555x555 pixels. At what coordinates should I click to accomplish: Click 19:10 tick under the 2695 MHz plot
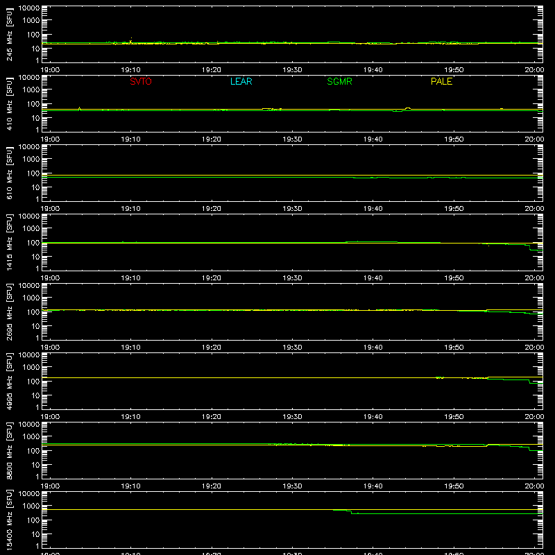pos(130,348)
